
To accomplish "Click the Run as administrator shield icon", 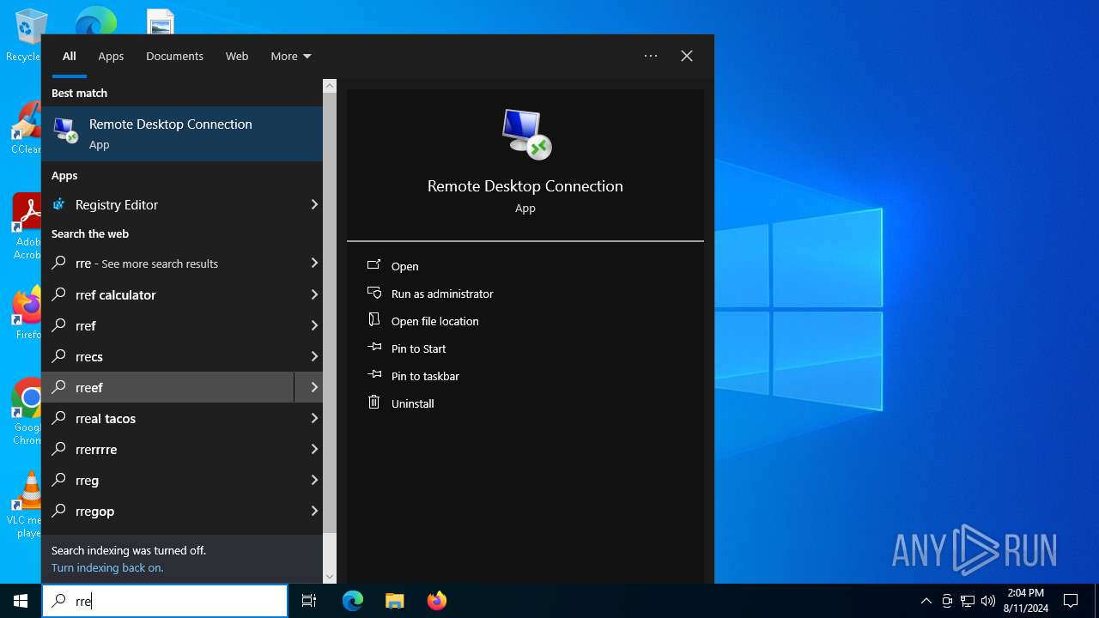I will (373, 294).
